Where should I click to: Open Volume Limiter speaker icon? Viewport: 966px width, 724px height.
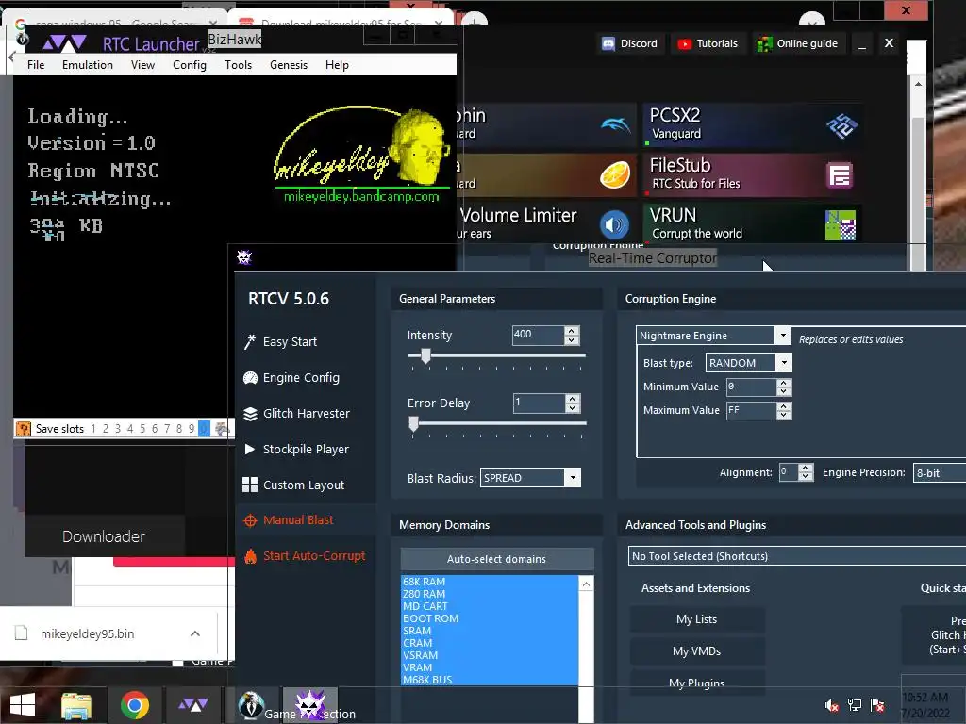(614, 224)
